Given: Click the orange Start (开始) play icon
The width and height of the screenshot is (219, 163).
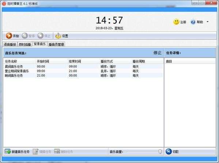Looking at the screenshot, I should [9, 36].
